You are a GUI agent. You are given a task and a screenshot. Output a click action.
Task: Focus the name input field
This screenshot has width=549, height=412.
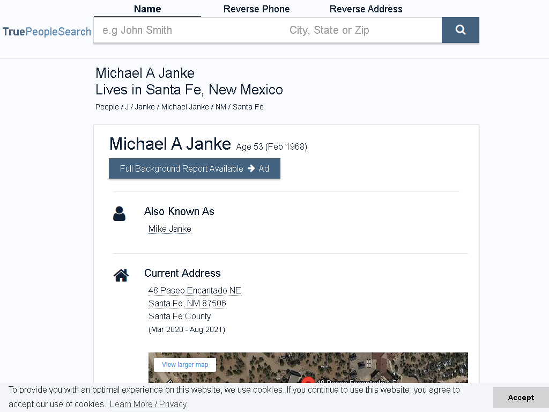tap(189, 30)
